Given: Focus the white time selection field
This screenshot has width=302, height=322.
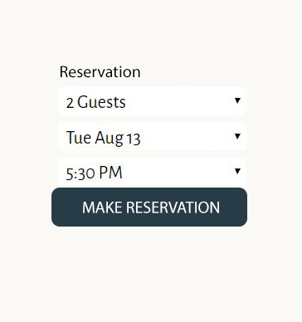Looking at the screenshot, I should tap(152, 172).
